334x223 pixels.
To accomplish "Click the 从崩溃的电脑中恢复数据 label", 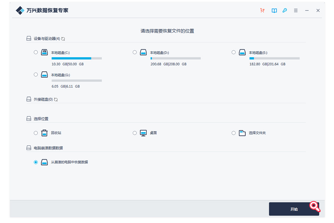I will 69,162.
